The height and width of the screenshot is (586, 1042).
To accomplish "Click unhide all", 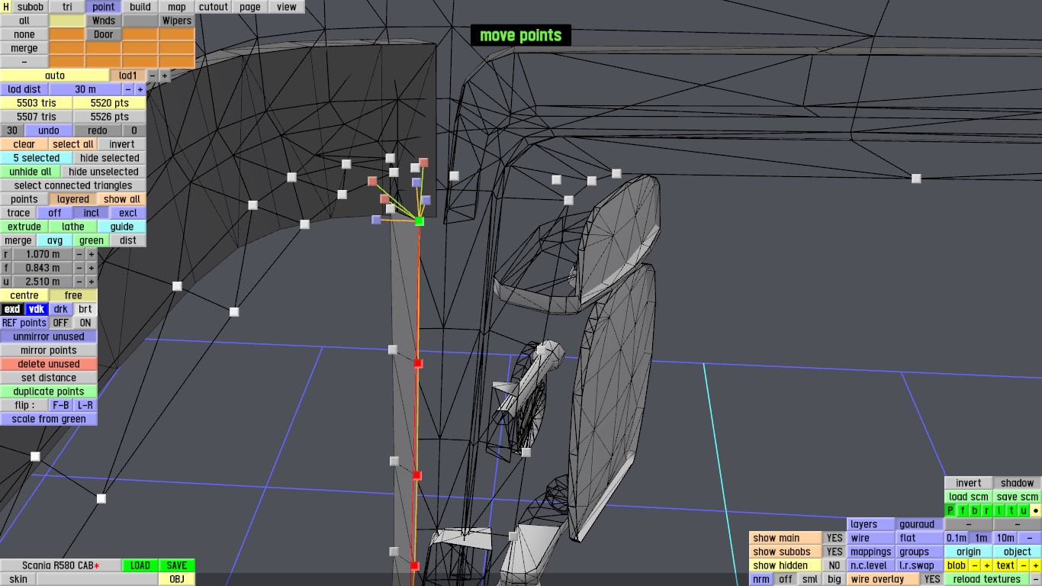I will coord(31,172).
